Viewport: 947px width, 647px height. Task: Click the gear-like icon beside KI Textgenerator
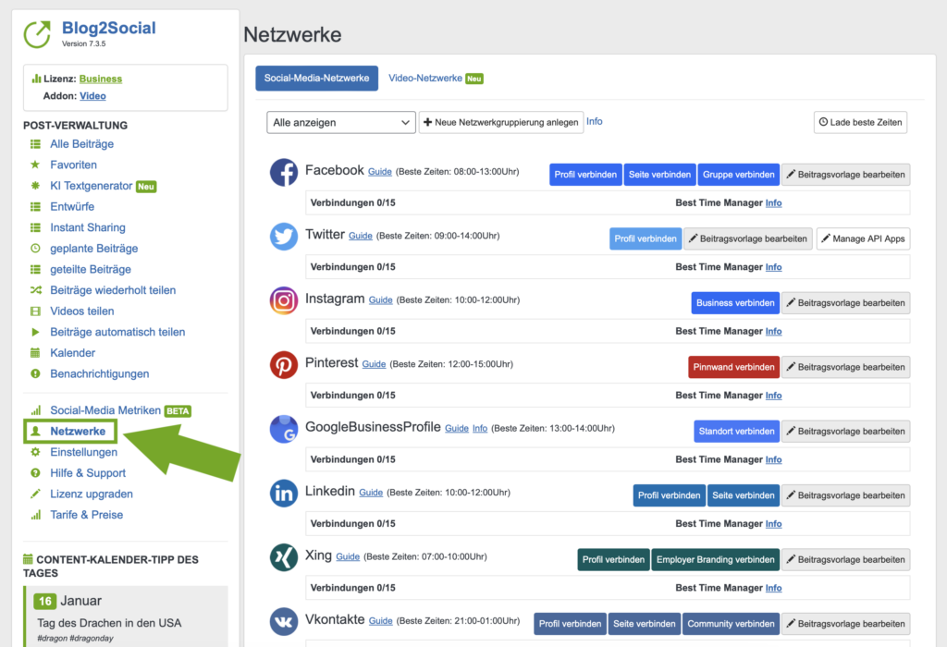36,186
